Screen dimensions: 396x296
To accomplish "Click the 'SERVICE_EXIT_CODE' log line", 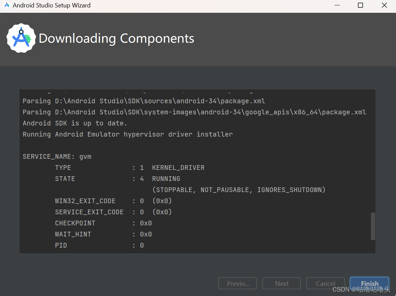I will 113,212.
